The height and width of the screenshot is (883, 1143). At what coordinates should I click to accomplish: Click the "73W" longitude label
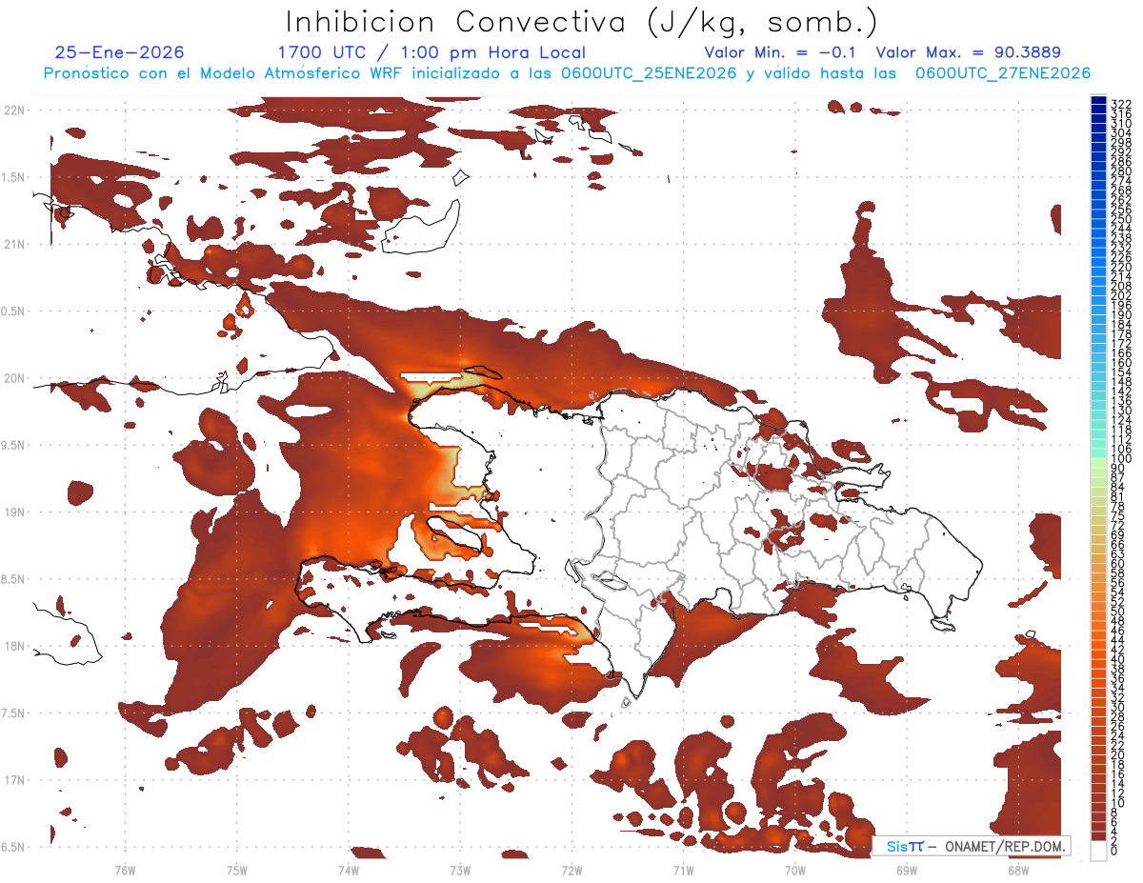click(x=460, y=870)
